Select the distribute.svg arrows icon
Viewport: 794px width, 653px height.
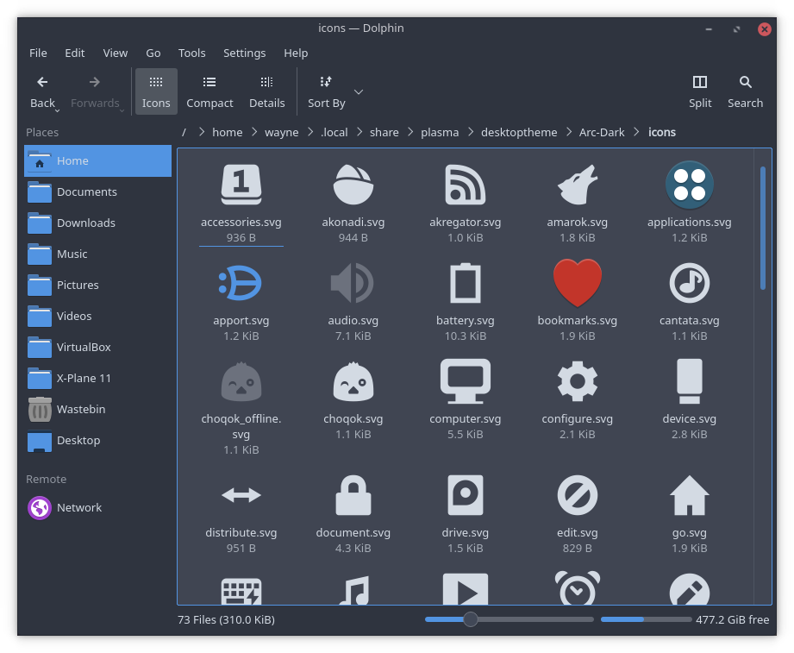click(x=241, y=495)
